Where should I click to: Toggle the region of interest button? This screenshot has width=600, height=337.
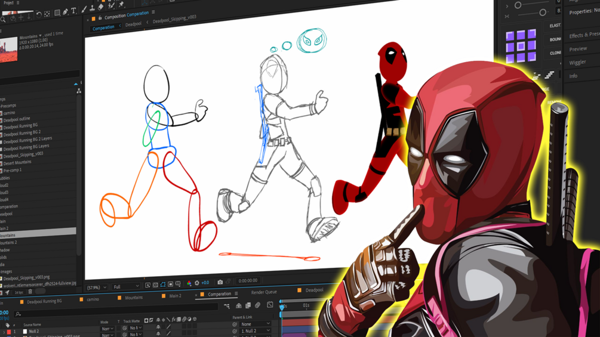tap(170, 285)
